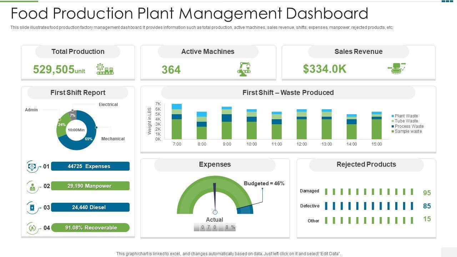This screenshot has width=457, height=257.
Task: Click the 44725 Expenses bar
Action: (90, 166)
